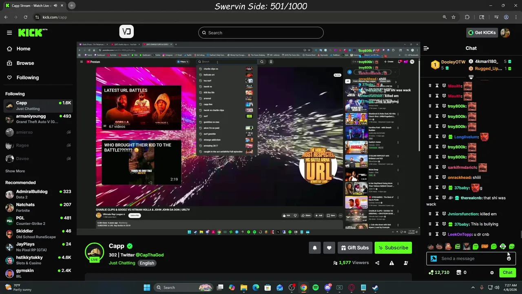Open gymskin IRL channel

[38, 273]
